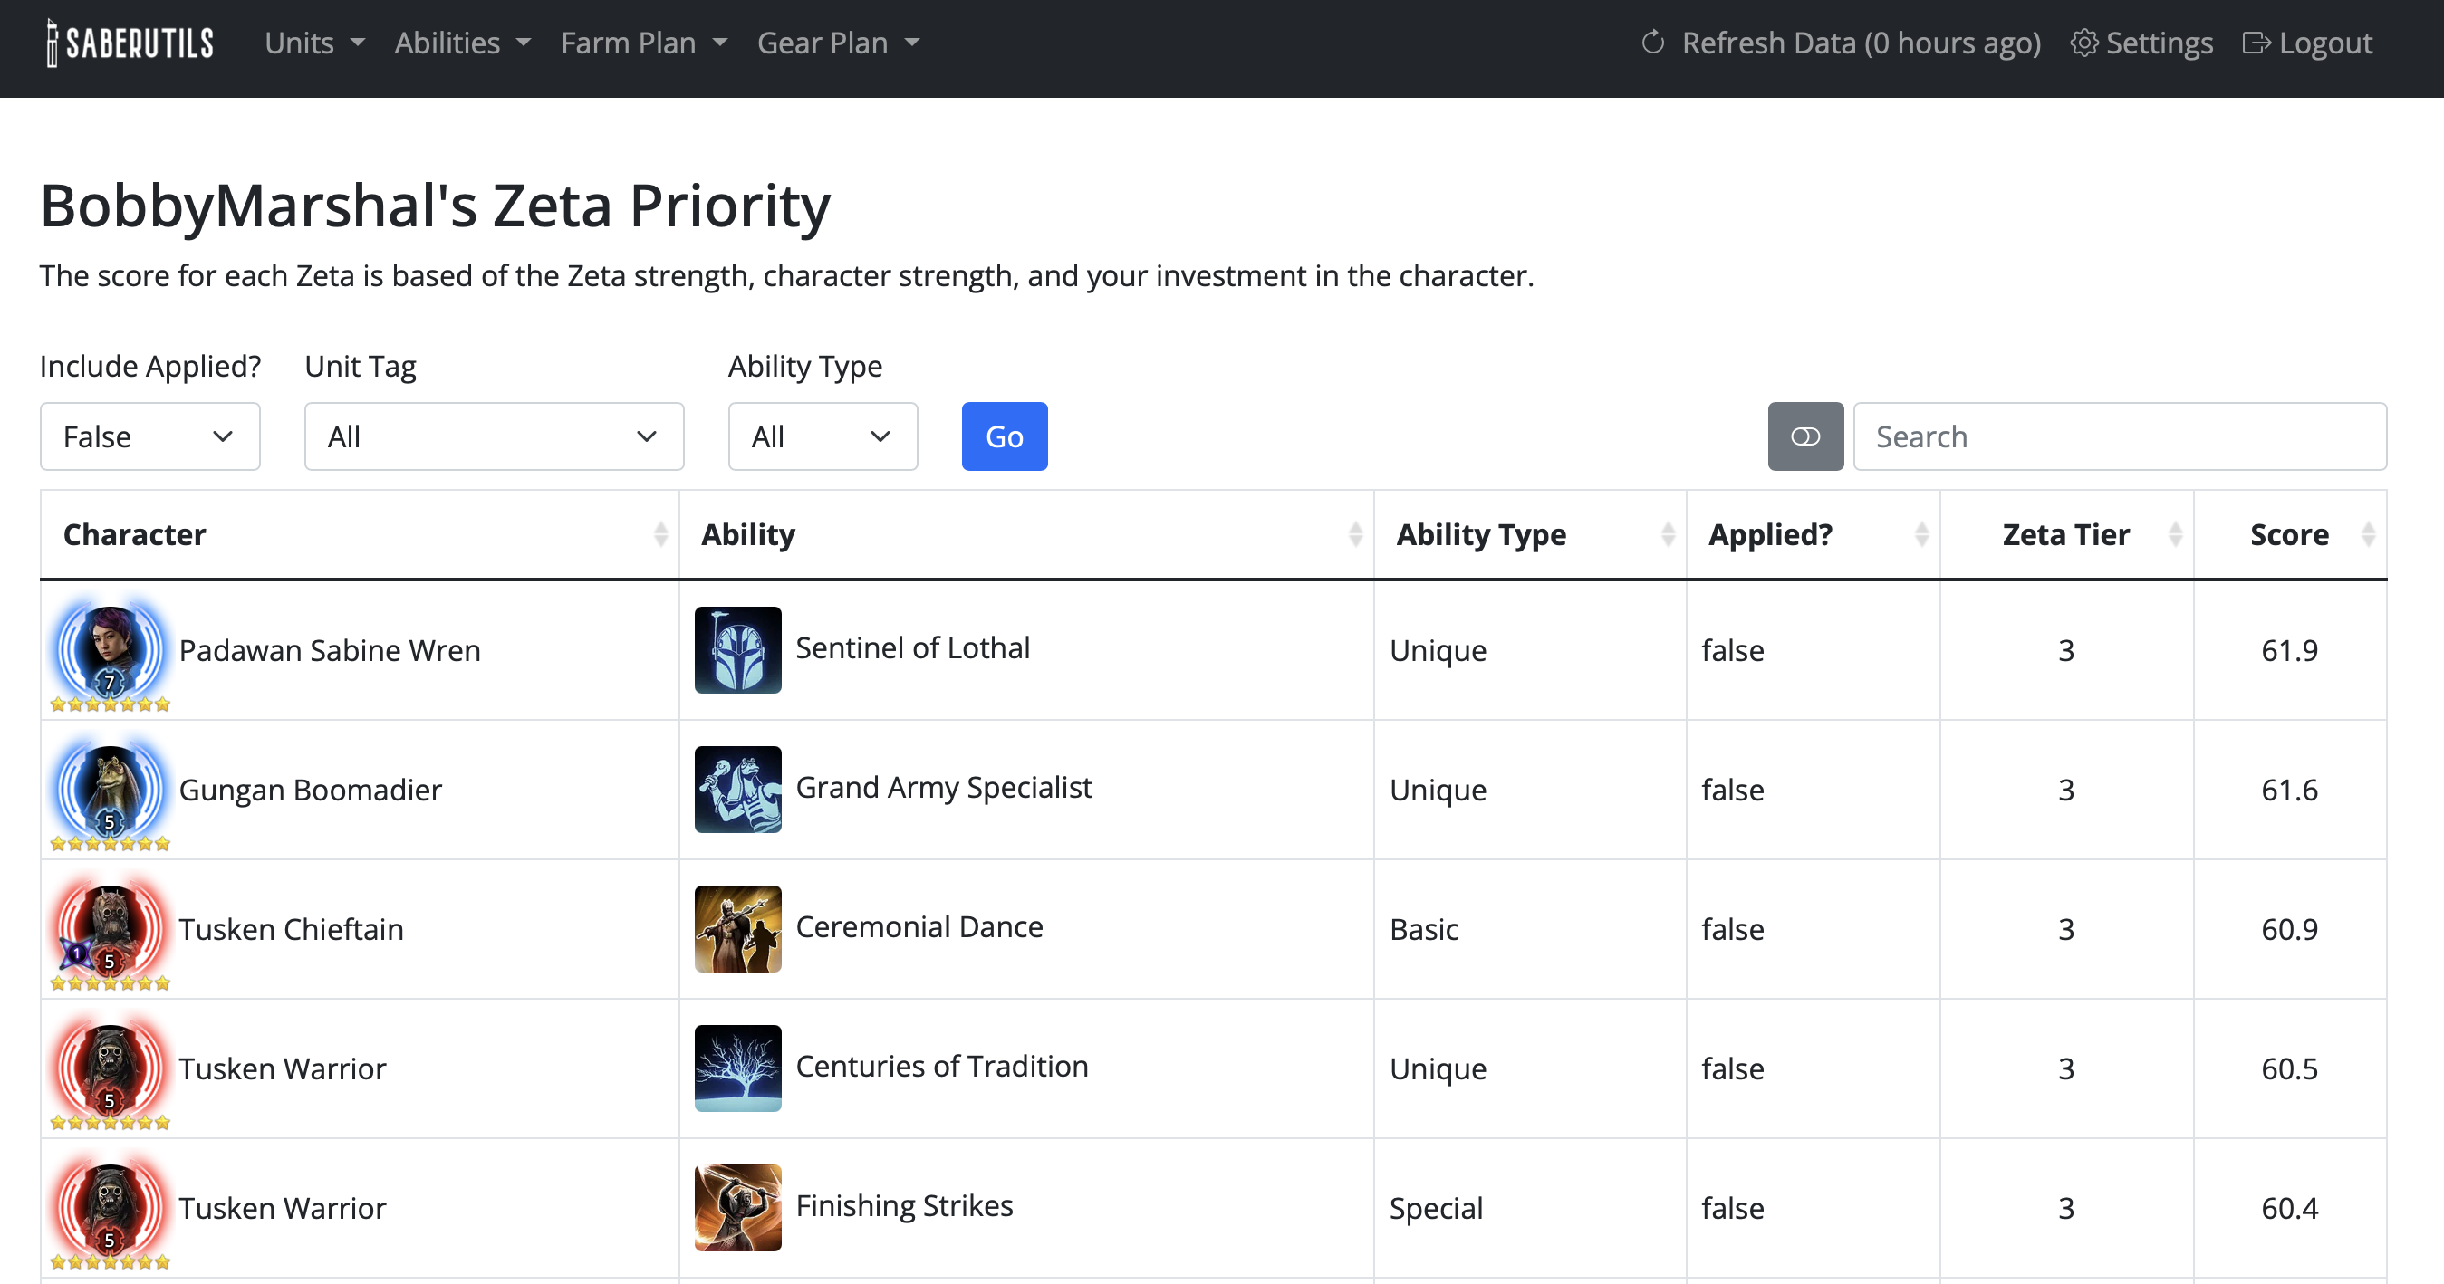2444x1284 pixels.
Task: Click the SaberUtils logo
Action: (x=131, y=43)
